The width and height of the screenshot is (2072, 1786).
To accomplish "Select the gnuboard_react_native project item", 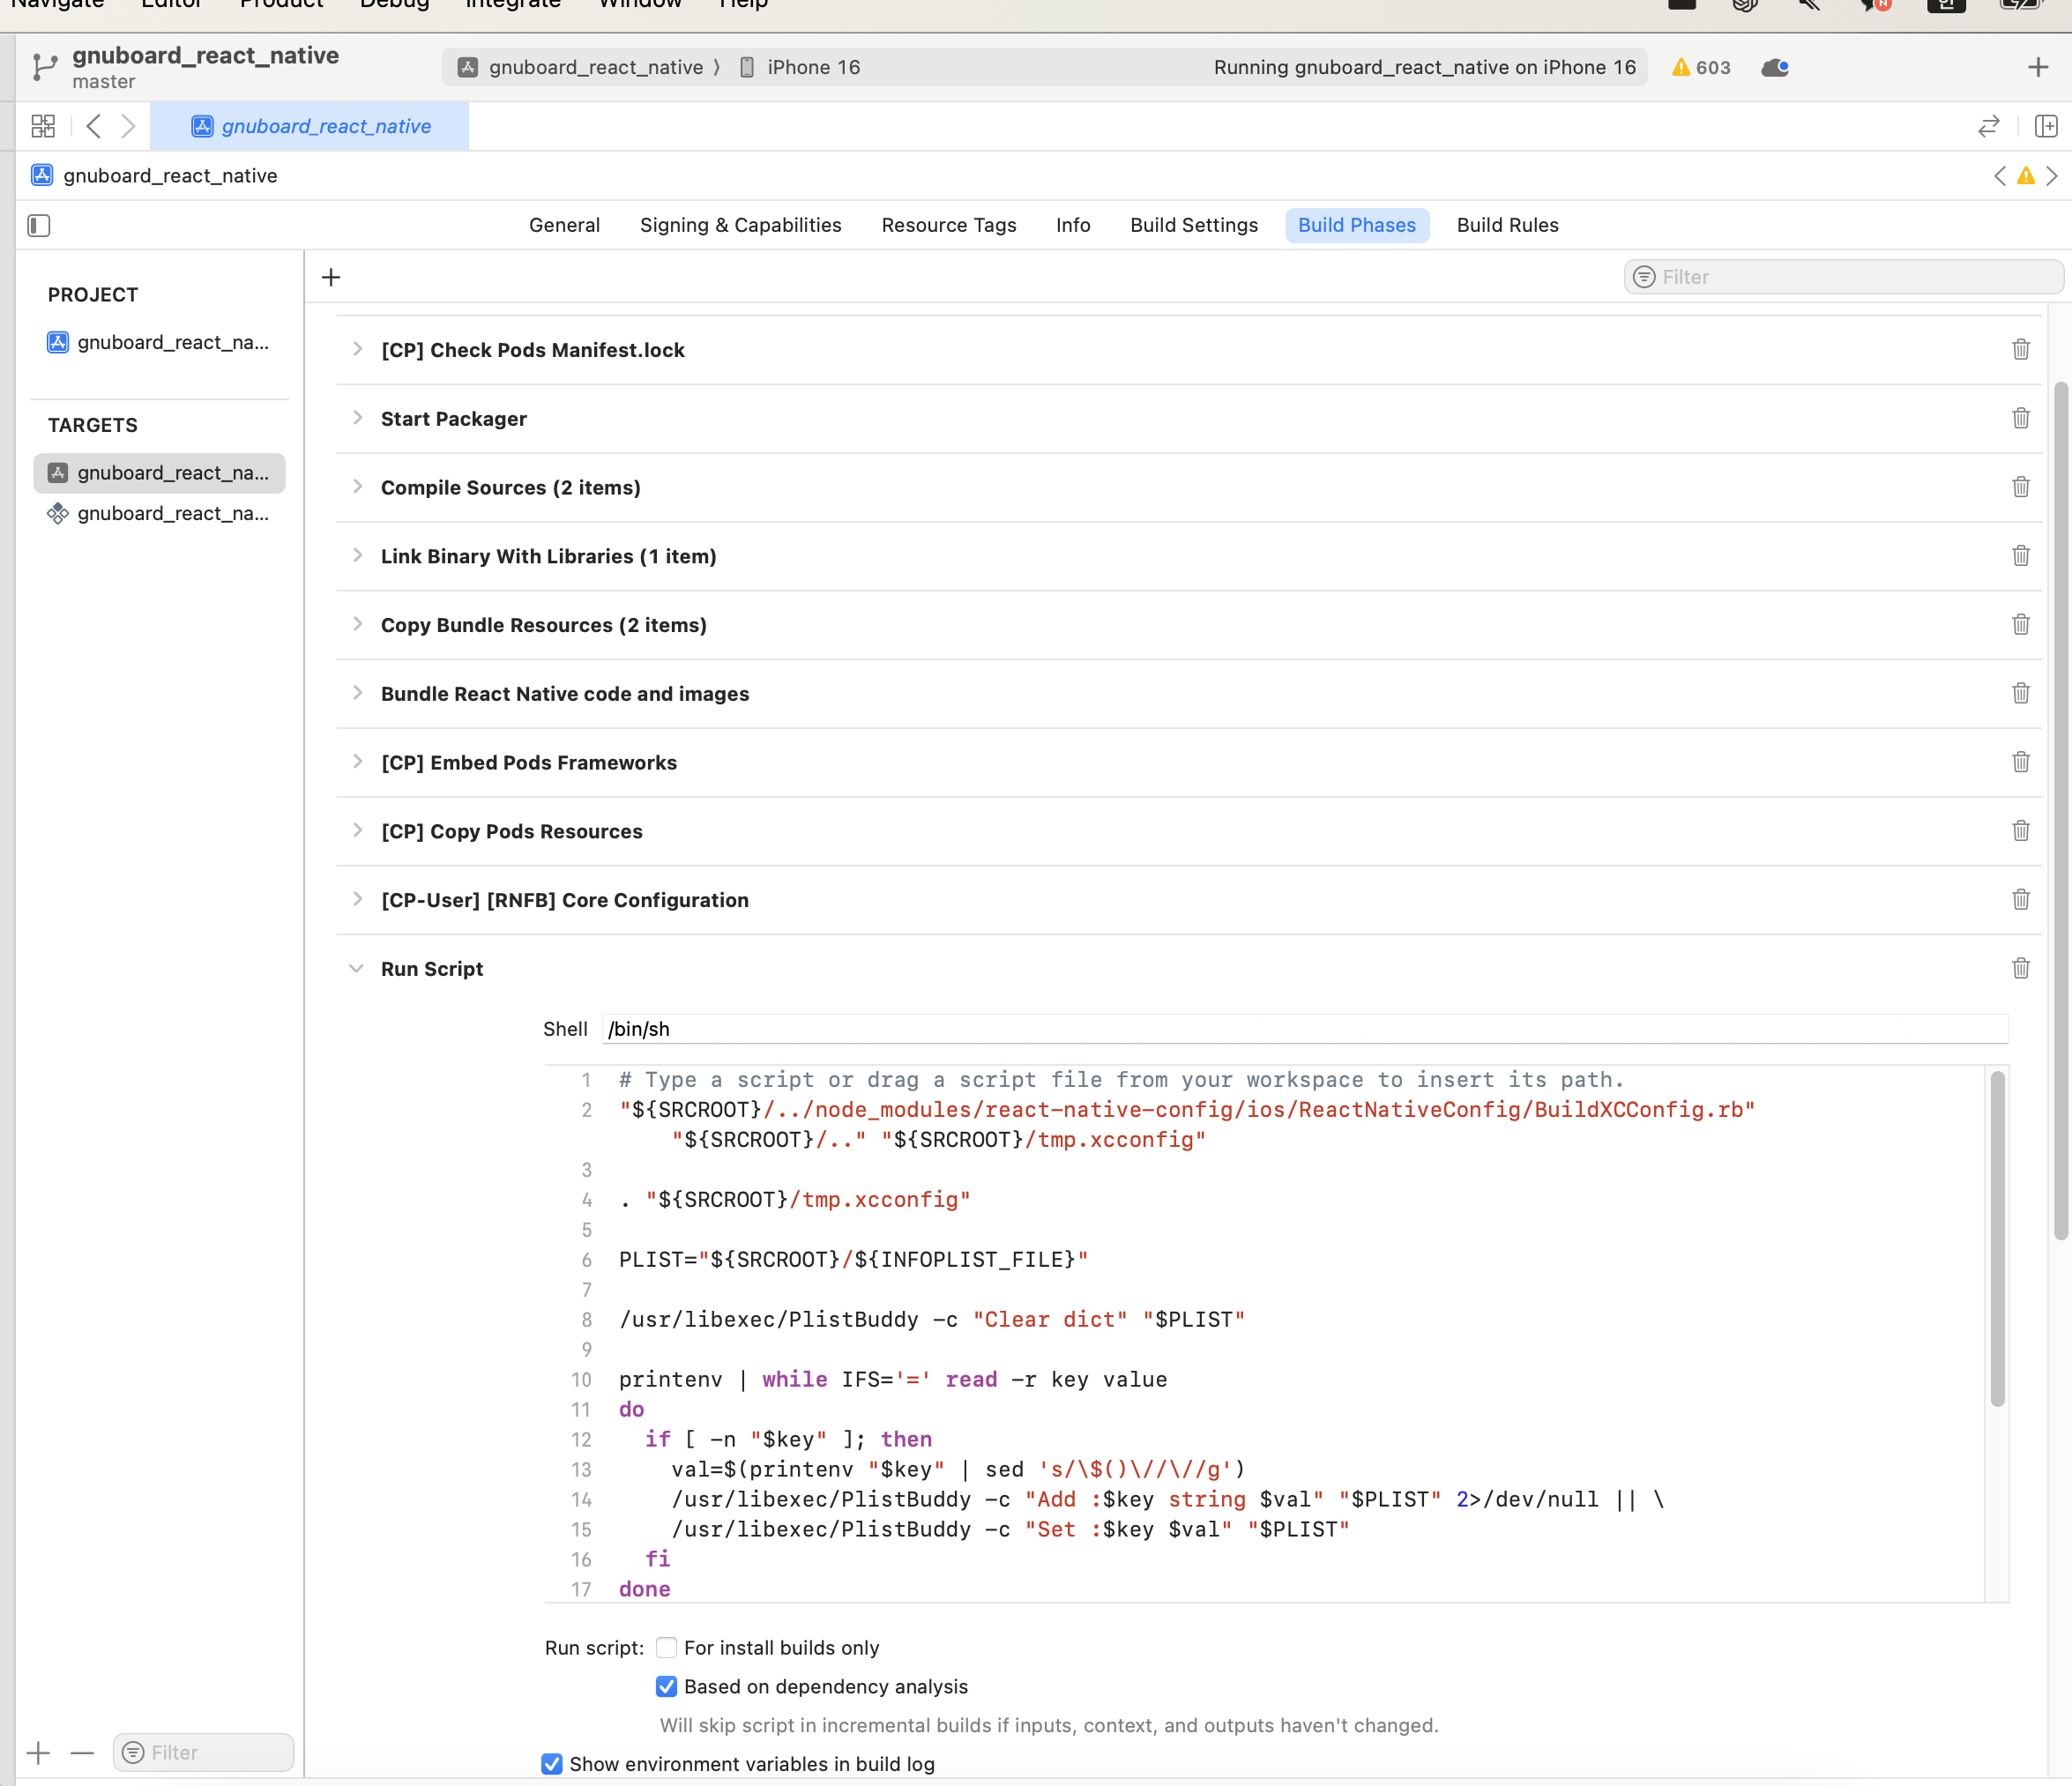I will click(x=159, y=342).
